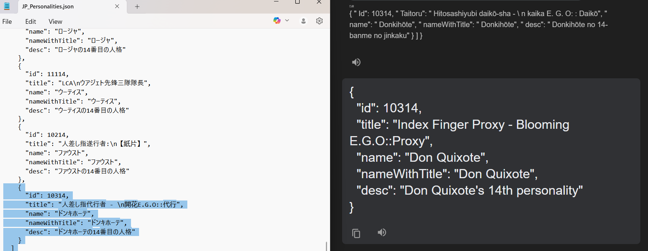The image size is (648, 251).
Task: Click the translated "id": 10314 line
Action: (x=389, y=108)
